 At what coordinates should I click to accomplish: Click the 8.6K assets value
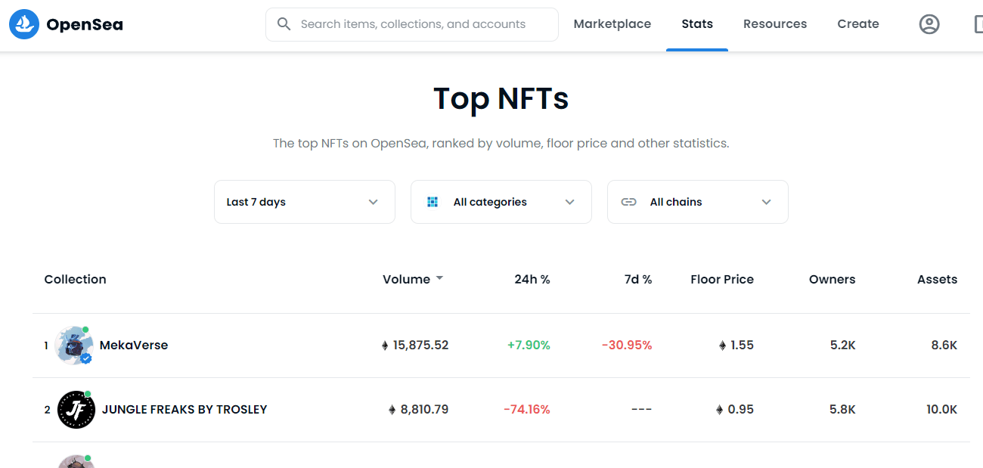944,346
